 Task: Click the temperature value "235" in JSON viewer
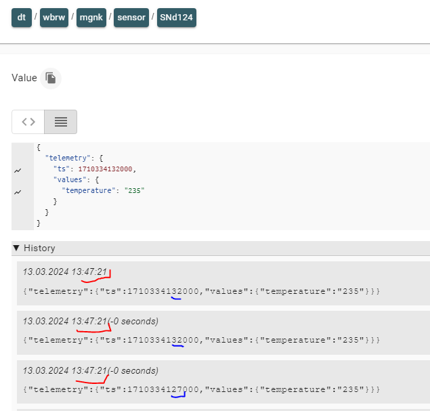tap(134, 190)
